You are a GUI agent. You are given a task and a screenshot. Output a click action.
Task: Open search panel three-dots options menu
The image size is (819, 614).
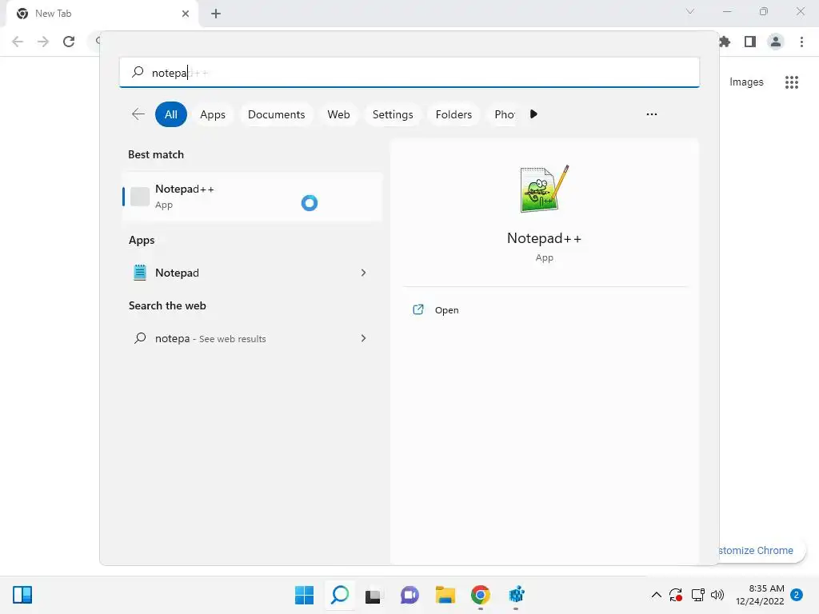[651, 114]
